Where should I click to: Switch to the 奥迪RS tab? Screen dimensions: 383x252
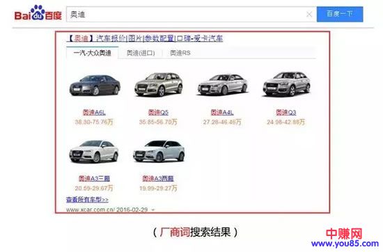click(180, 53)
